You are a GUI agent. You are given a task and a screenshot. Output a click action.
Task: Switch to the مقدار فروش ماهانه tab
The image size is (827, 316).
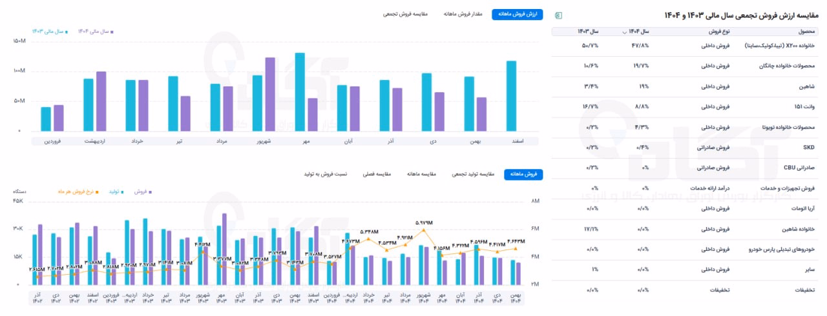pyautogui.click(x=462, y=14)
